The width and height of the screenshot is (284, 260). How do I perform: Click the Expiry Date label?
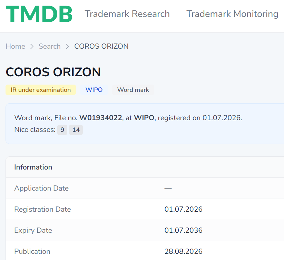point(33,230)
